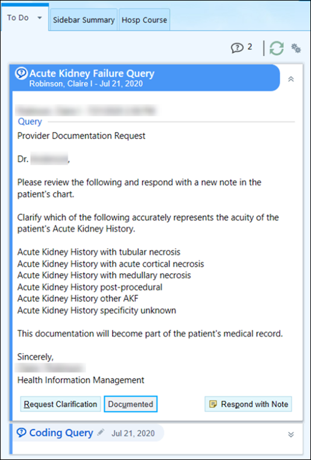
Task: Click the Respond with Note button
Action: click(248, 404)
